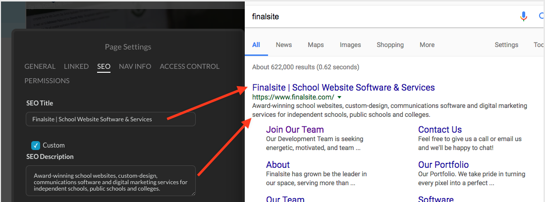Go to the ACCESS CONTROL tab
The height and width of the screenshot is (202, 545).
189,66
